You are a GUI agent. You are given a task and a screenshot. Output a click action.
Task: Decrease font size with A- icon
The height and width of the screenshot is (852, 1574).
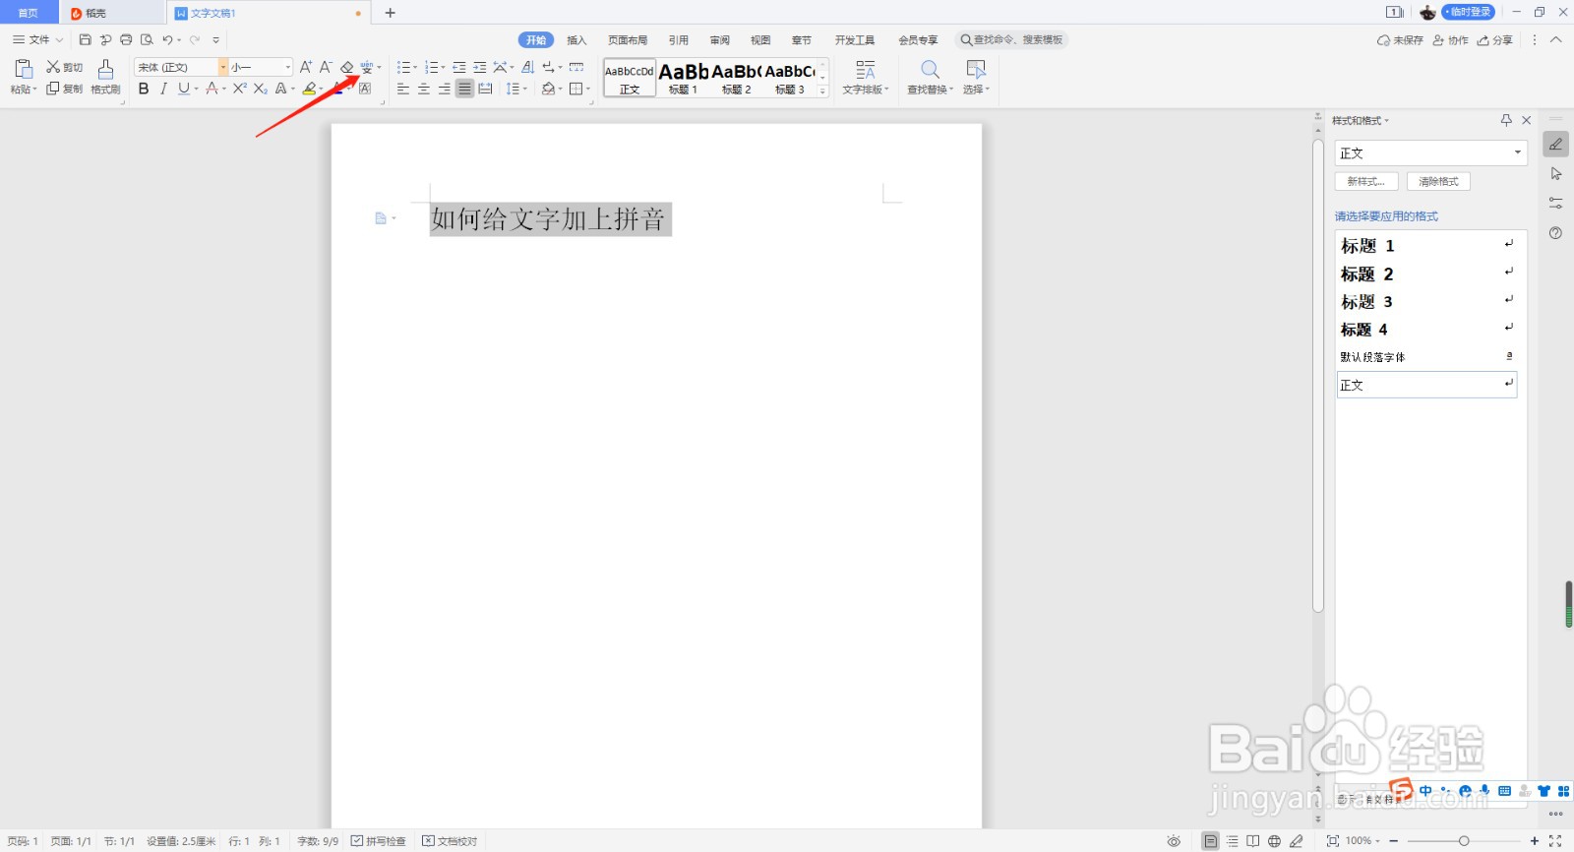coord(326,67)
